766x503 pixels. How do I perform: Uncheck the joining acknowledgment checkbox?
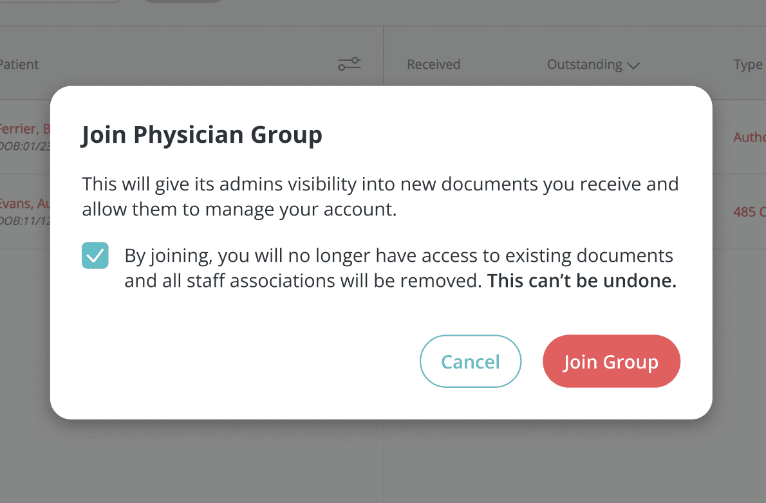pyautogui.click(x=95, y=255)
